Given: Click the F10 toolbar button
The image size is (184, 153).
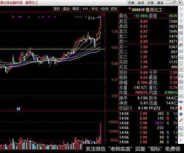Looking at the screenshot, I should pos(85,9).
